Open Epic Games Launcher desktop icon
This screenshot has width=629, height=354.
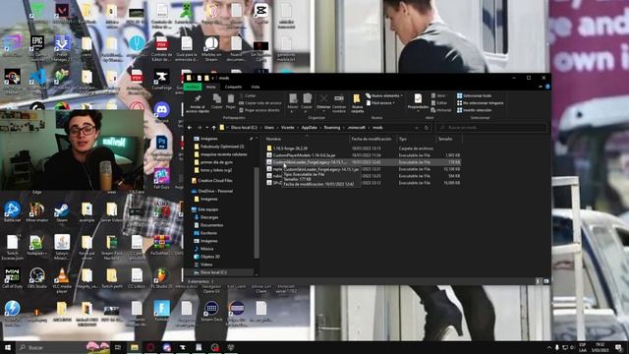click(37, 46)
